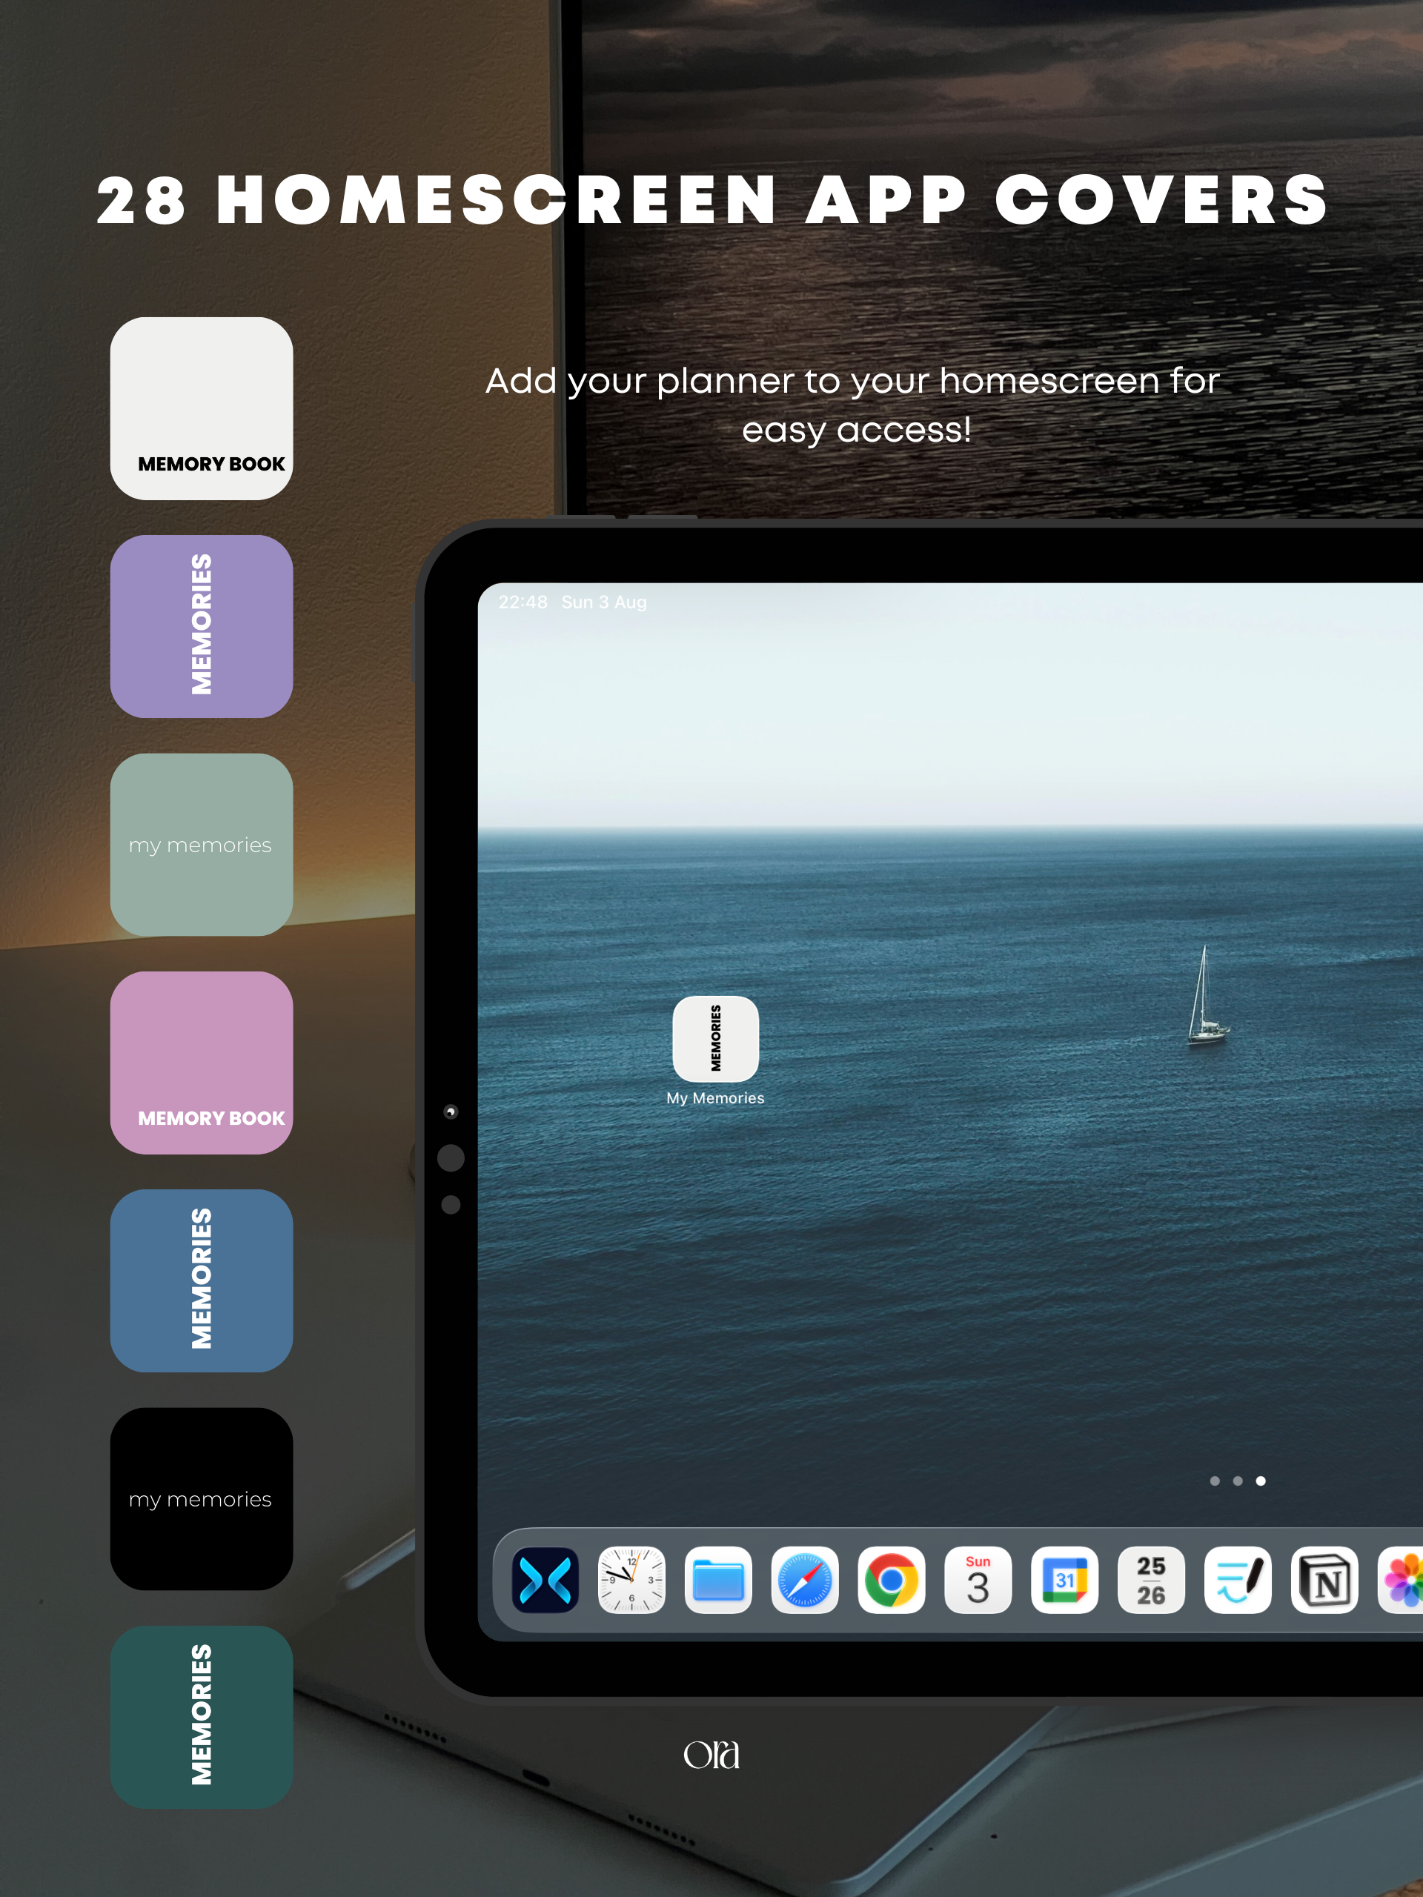1423x1897 pixels.
Task: Open the Photos app in dock
Action: point(1402,1580)
